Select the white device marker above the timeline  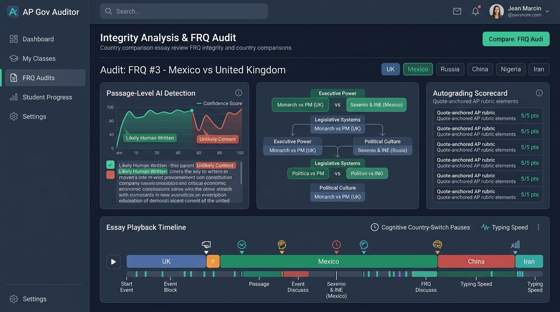[206, 245]
